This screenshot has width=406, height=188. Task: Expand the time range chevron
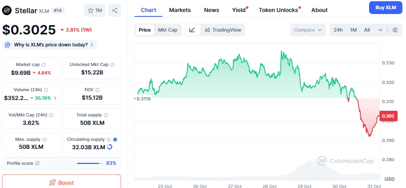(x=380, y=30)
